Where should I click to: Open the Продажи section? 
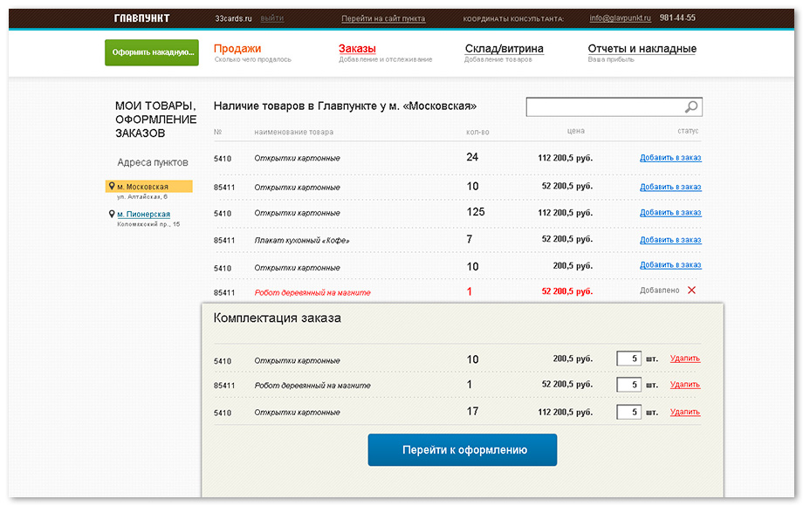237,49
